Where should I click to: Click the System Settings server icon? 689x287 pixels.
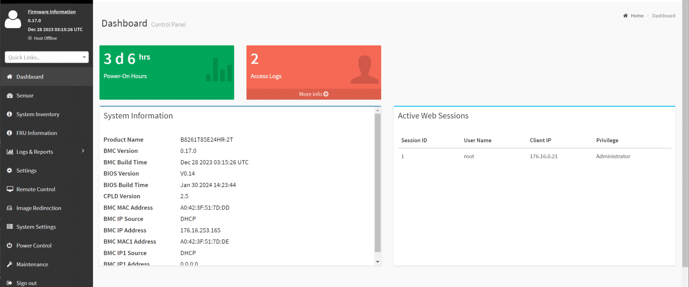(x=10, y=226)
